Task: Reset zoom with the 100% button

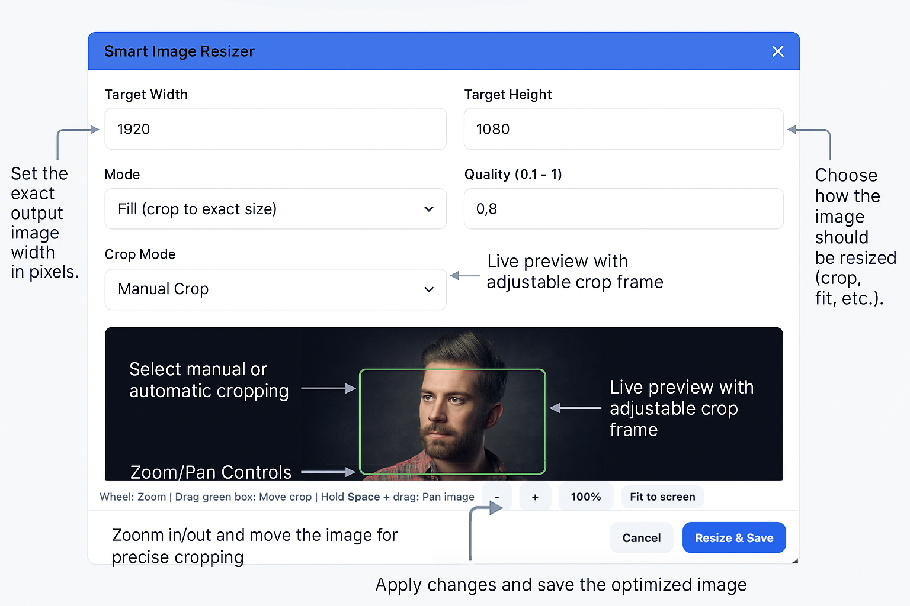Action: pos(585,497)
